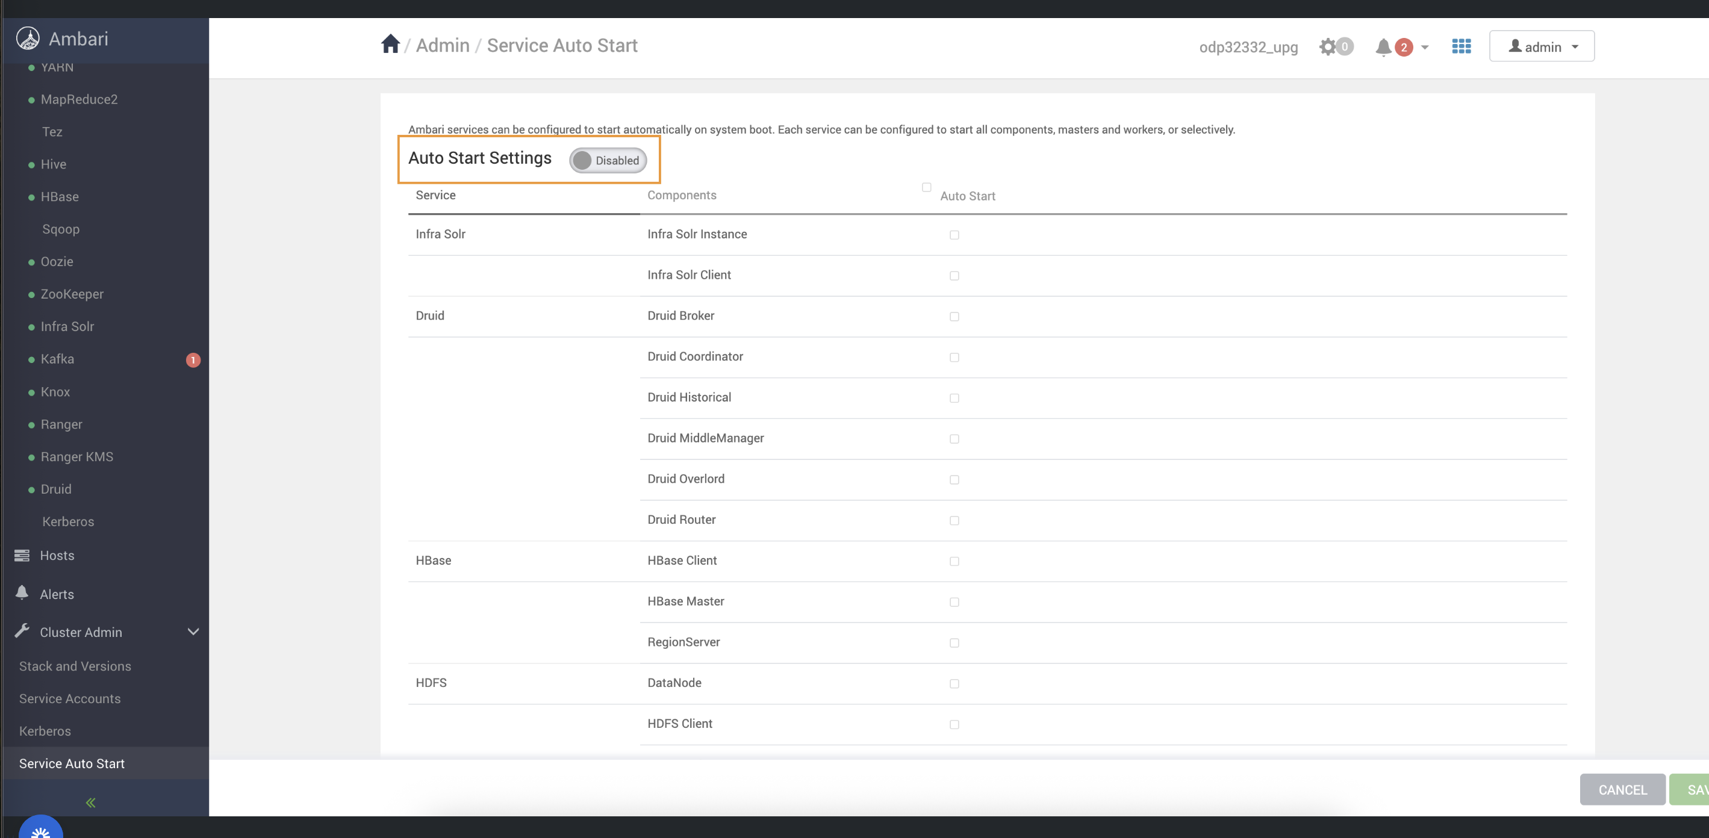1709x838 pixels.
Task: Open the views grid icon
Action: coord(1461,46)
